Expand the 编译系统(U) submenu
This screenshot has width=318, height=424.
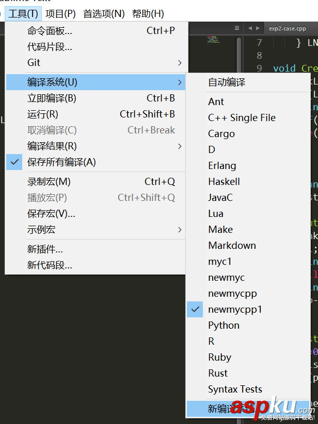tap(96, 82)
